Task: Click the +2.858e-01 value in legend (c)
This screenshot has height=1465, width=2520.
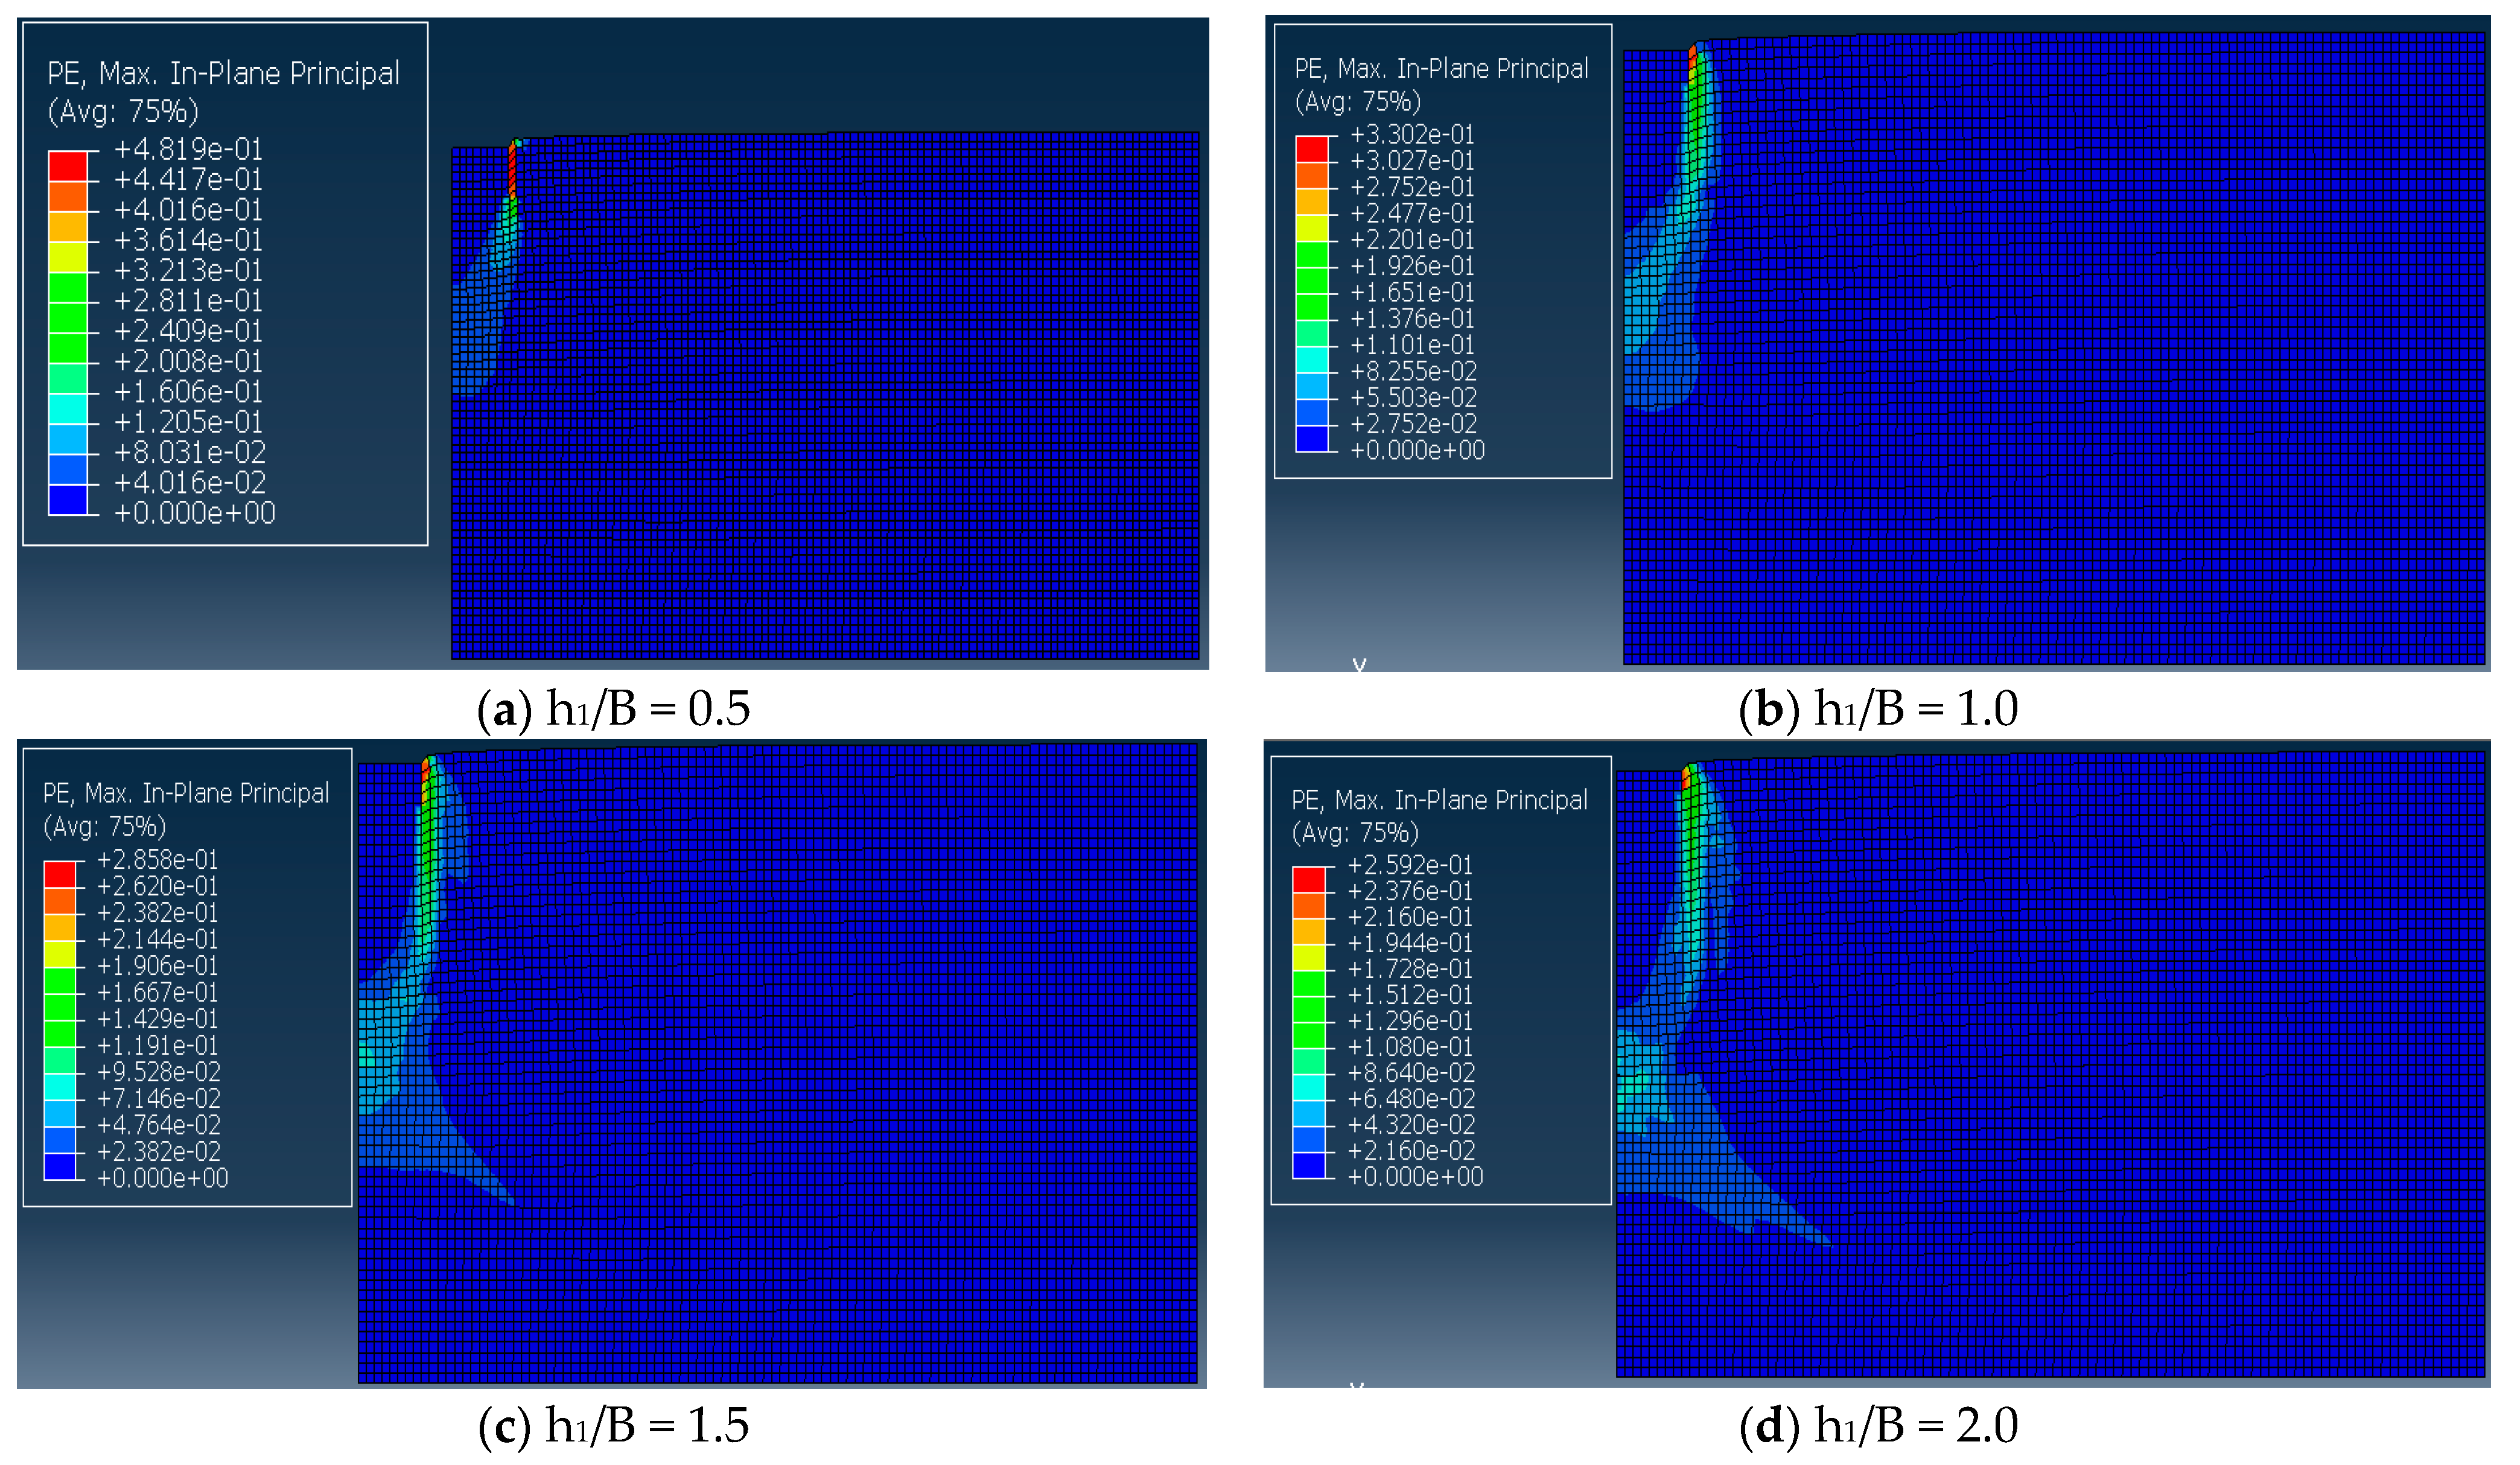Action: click(157, 860)
